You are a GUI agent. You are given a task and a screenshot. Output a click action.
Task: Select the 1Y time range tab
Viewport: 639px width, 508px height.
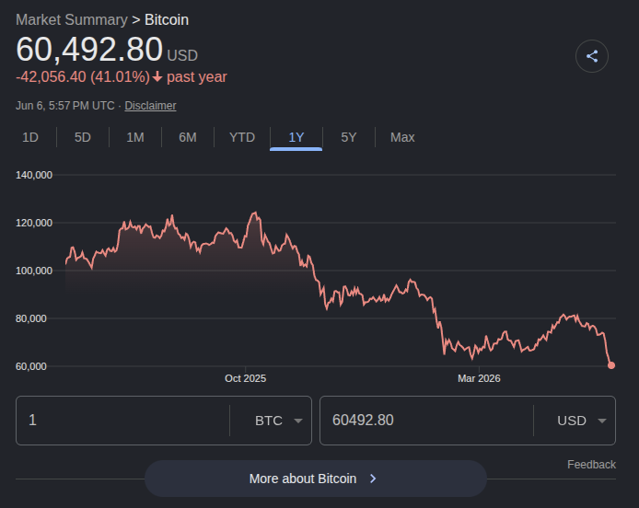(296, 137)
